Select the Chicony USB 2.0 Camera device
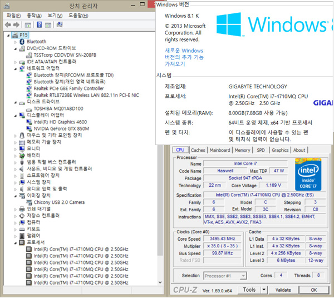 [x=59, y=202]
